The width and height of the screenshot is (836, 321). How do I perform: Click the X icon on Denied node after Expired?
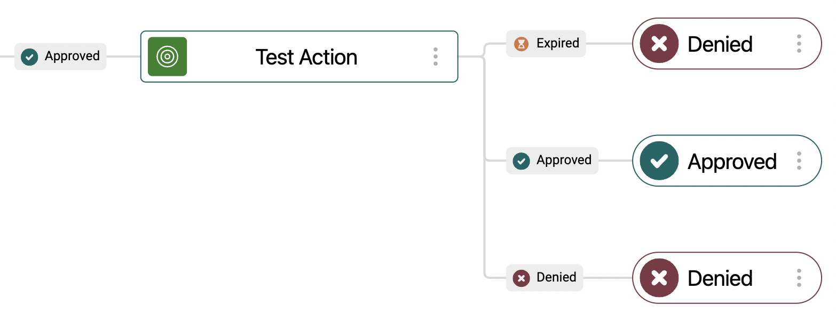[659, 44]
